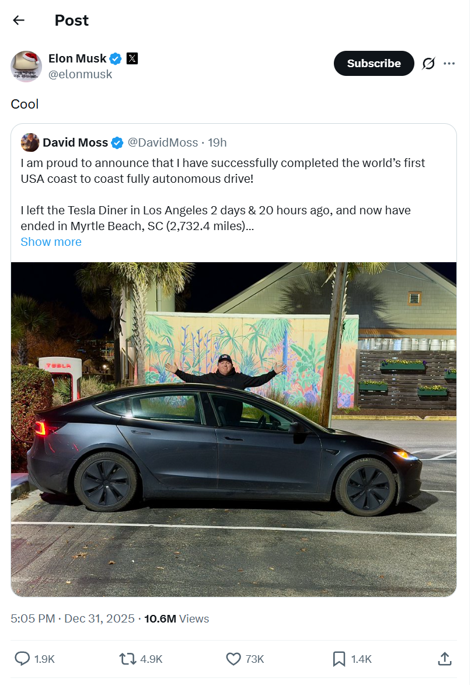Click the 19h timestamp on quoted post
This screenshot has height=685, width=471.
coord(218,142)
